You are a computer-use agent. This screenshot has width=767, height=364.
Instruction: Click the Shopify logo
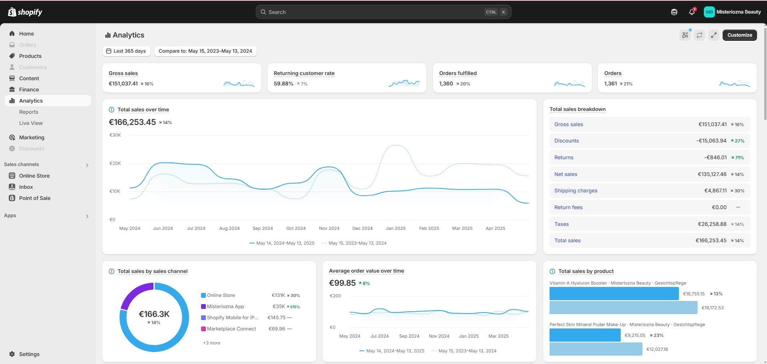25,12
